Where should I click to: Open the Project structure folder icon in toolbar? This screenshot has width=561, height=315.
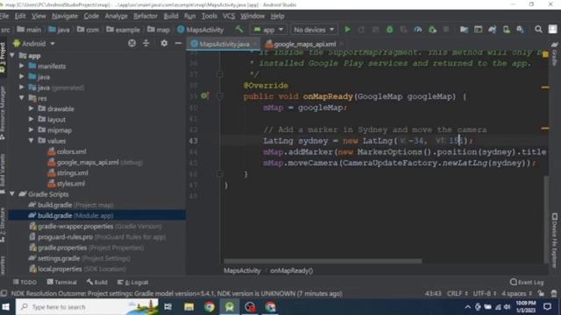464,30
